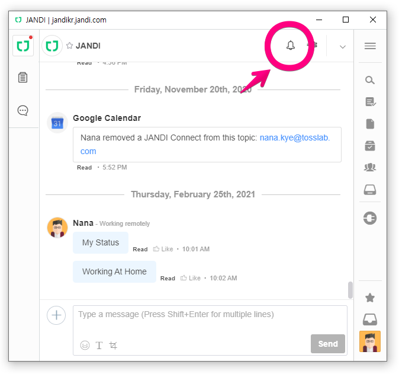Click the Nana sender name
The image size is (399, 374).
(x=83, y=223)
